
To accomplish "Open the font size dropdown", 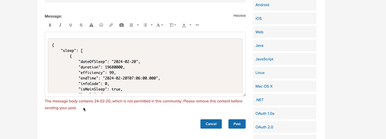I will (x=173, y=25).
